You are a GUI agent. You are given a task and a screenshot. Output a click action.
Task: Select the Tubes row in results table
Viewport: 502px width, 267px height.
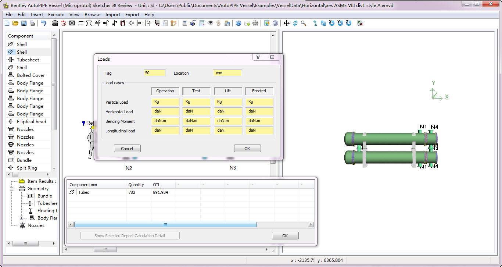click(191, 192)
